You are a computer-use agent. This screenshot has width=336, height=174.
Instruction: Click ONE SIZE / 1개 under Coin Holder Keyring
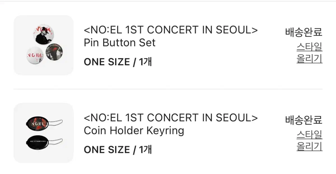point(118,150)
